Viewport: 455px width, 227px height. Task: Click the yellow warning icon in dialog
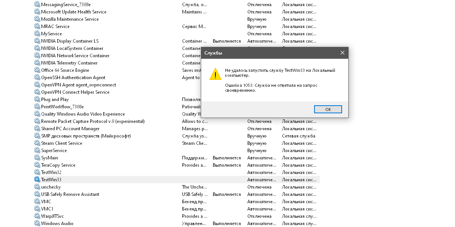click(215, 74)
